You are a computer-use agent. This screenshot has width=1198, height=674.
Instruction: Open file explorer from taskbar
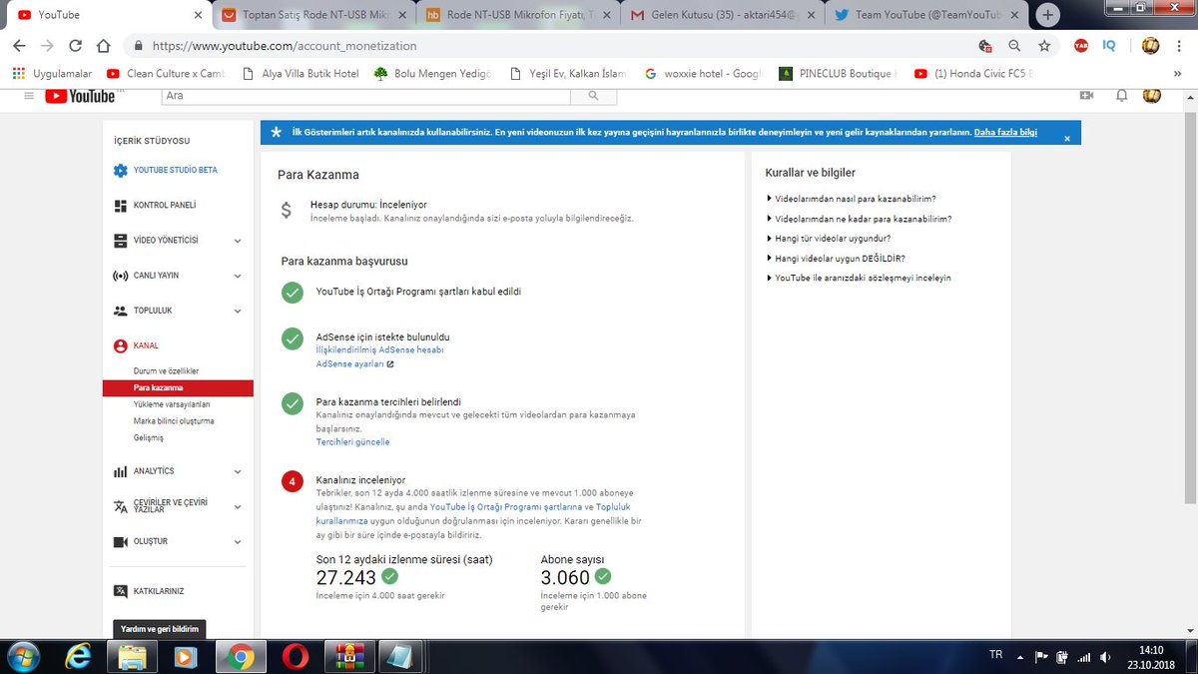coord(133,656)
